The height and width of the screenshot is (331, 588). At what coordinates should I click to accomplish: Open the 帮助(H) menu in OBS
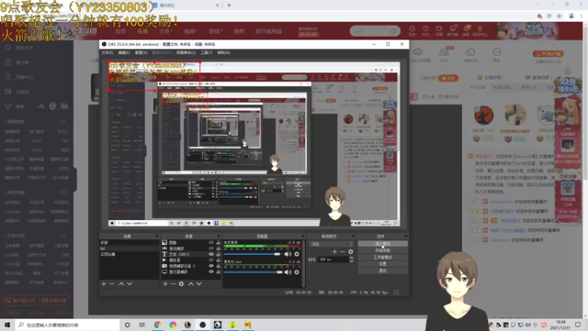(x=223, y=53)
